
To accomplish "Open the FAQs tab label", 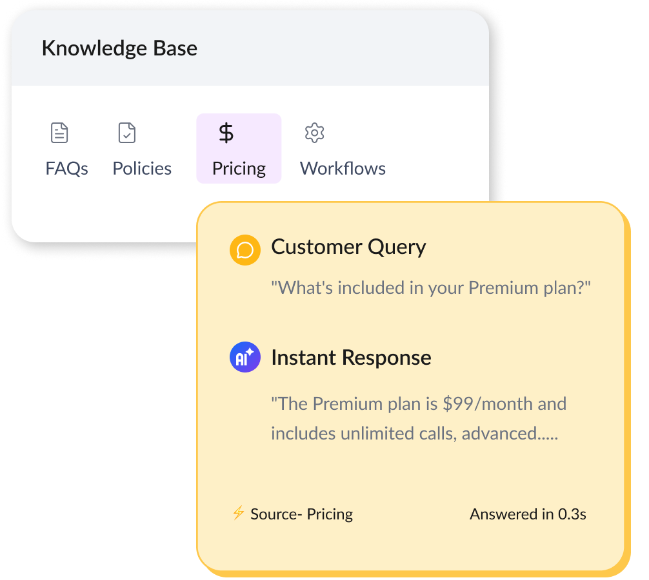I will (x=66, y=169).
